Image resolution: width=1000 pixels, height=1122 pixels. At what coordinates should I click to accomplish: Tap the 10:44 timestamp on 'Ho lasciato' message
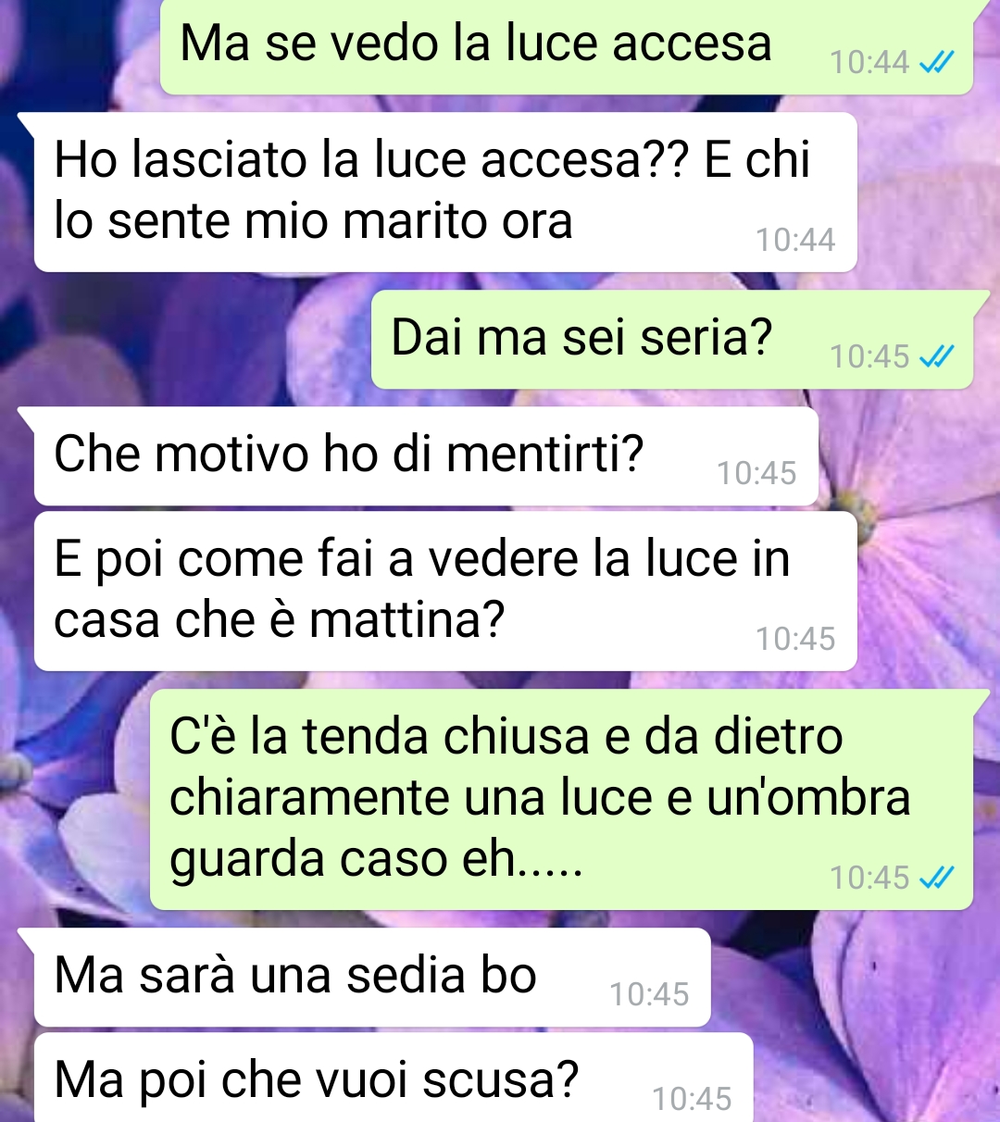(795, 241)
